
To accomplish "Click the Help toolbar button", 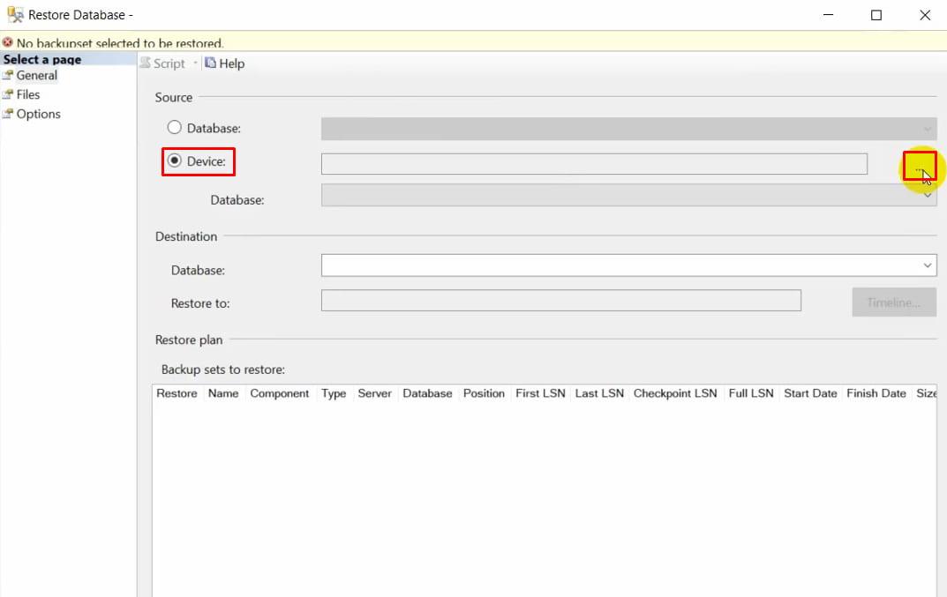I will pyautogui.click(x=223, y=63).
